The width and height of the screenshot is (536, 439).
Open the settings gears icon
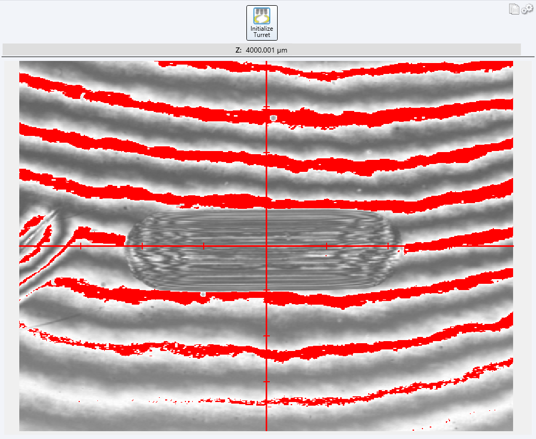click(x=527, y=9)
